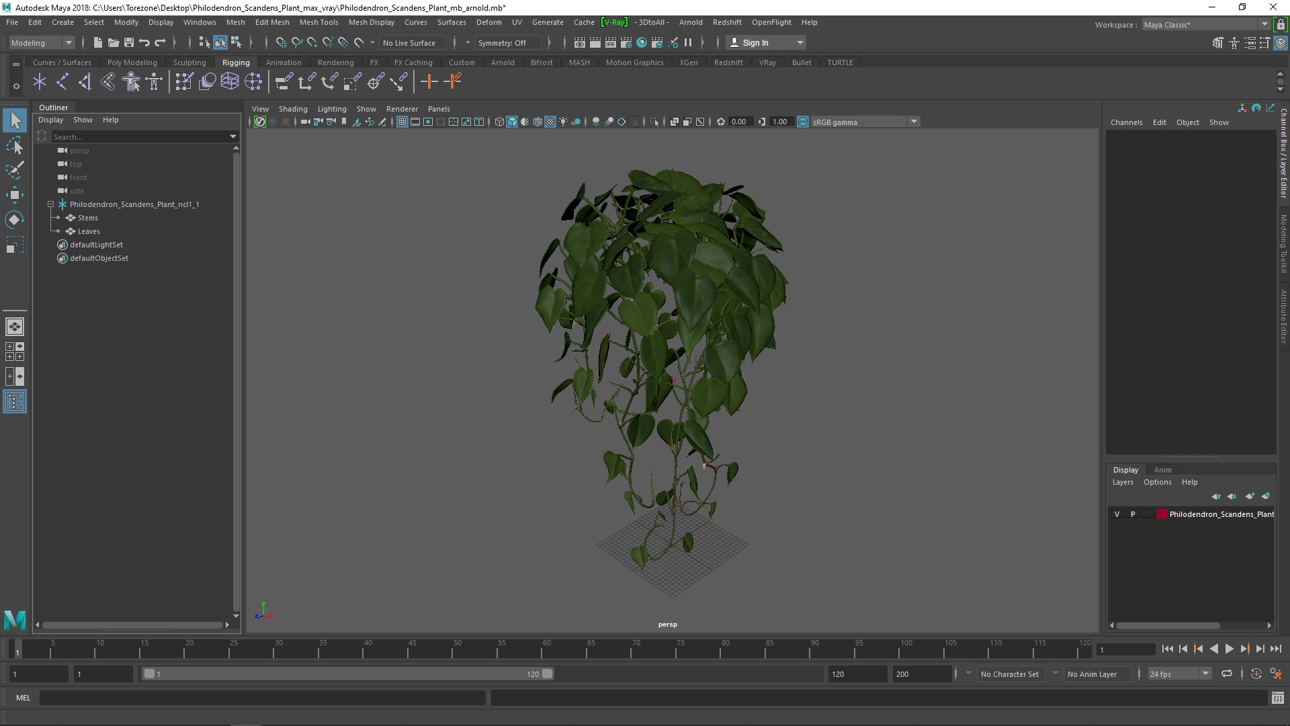1290x726 pixels.
Task: Click the red Philodendron layer color swatch
Action: [x=1162, y=514]
